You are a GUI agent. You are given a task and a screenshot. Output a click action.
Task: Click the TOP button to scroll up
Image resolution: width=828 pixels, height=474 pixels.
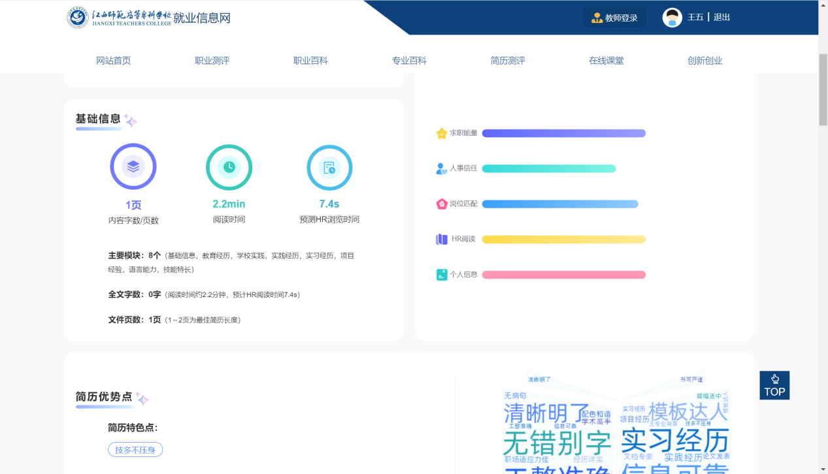point(774,385)
